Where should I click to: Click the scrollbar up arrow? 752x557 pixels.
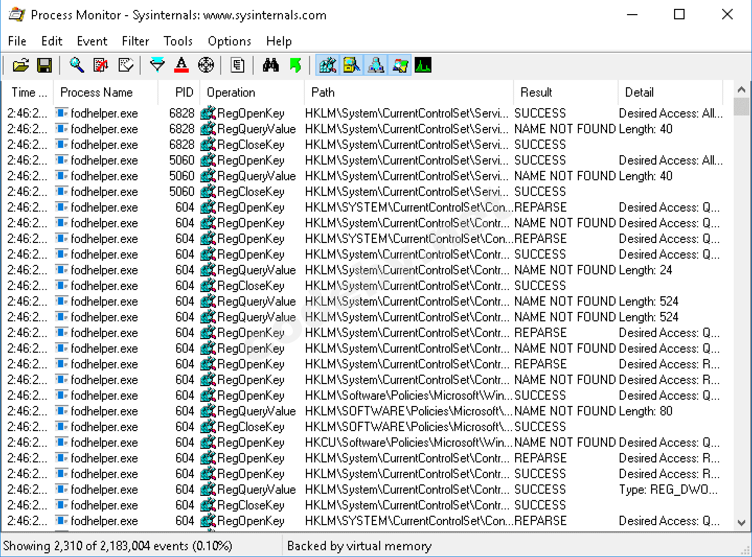pos(741,89)
